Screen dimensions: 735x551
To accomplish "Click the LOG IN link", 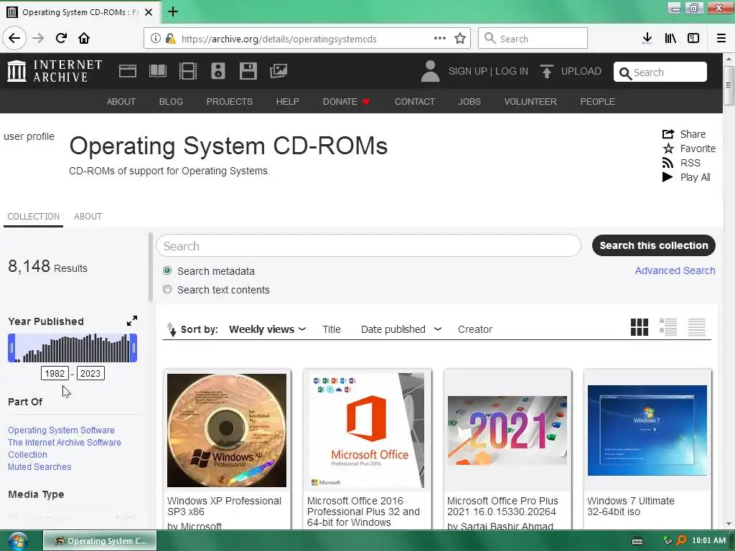I will [512, 71].
